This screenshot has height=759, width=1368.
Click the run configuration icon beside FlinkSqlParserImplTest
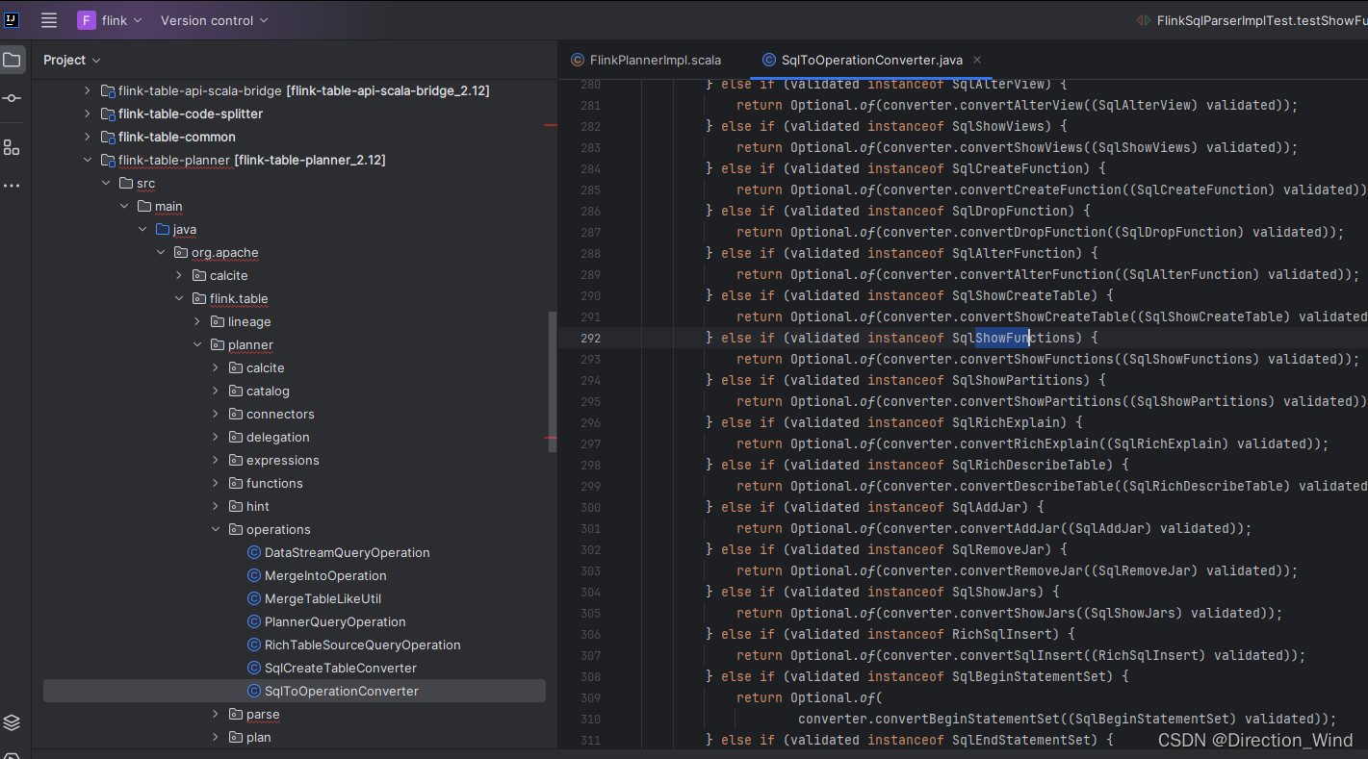1144,20
